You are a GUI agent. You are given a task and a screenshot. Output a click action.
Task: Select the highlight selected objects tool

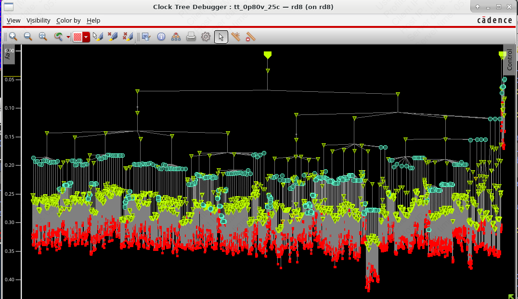click(98, 37)
